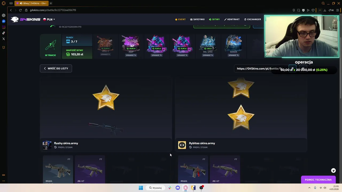Open the Messenger sidebar panel
Viewport: 342px width, 192px height.
(3, 21)
